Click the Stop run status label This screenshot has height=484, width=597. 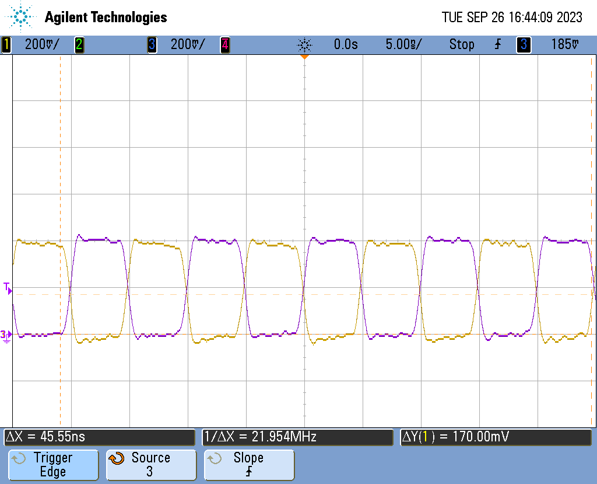[x=462, y=44]
